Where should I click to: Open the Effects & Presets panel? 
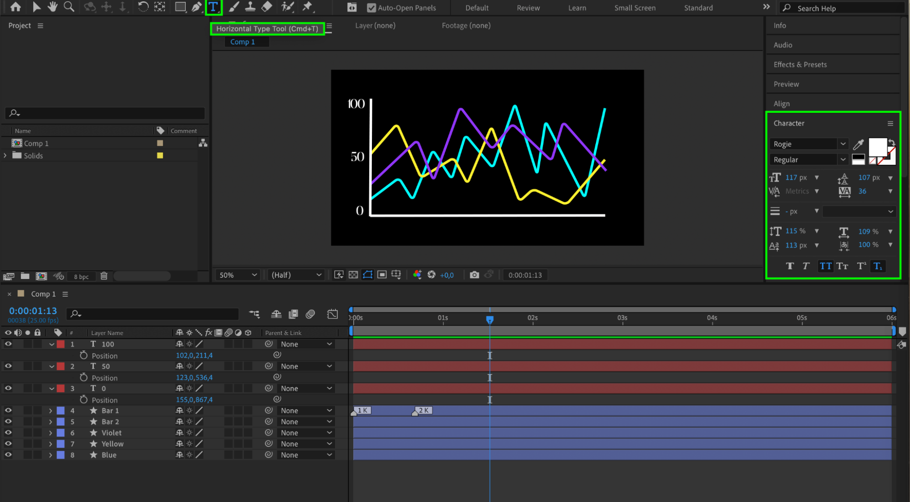[800, 65]
